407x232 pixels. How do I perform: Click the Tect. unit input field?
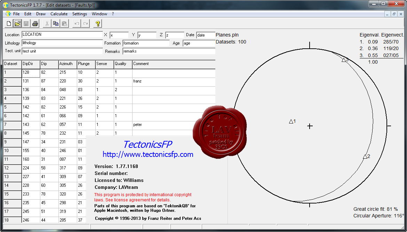point(62,51)
